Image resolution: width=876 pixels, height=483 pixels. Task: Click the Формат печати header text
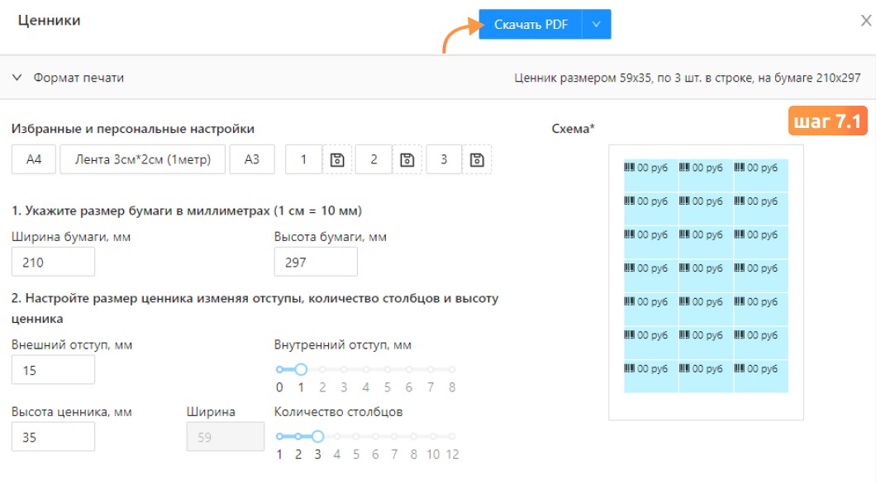79,78
